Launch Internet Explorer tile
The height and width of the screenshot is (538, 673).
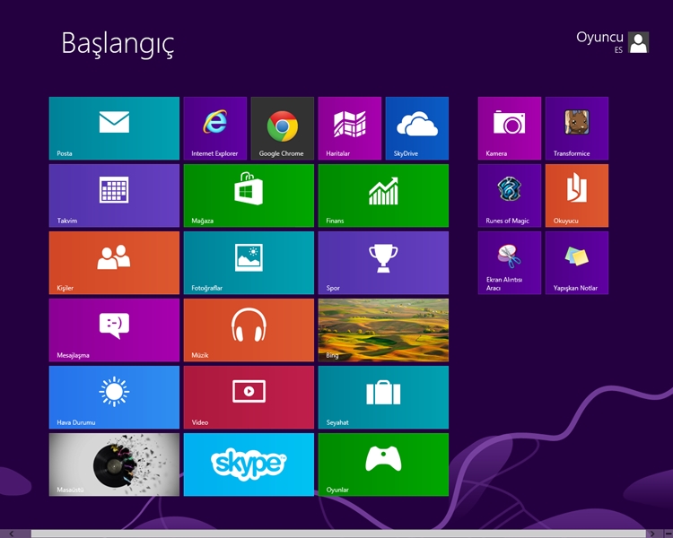point(214,128)
